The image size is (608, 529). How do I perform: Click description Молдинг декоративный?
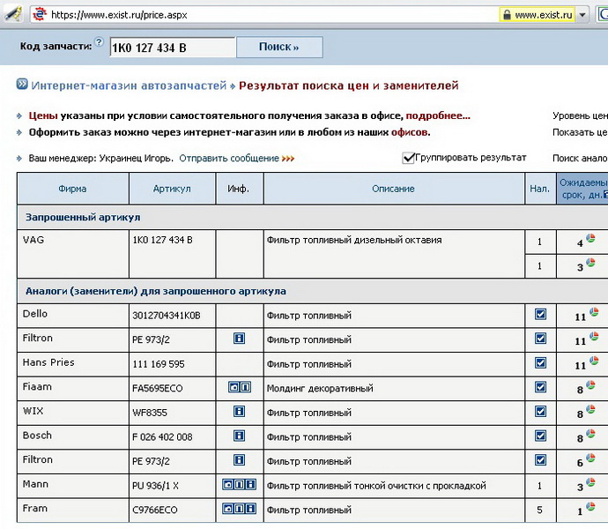(320, 389)
